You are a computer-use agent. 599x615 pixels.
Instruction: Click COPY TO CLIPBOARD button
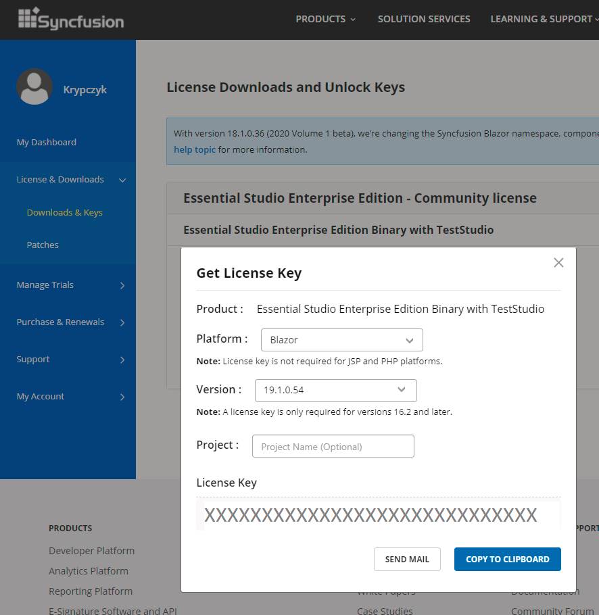tap(508, 559)
